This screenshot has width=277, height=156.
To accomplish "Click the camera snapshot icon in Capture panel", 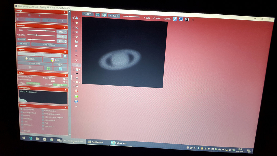I will [x=65, y=56].
